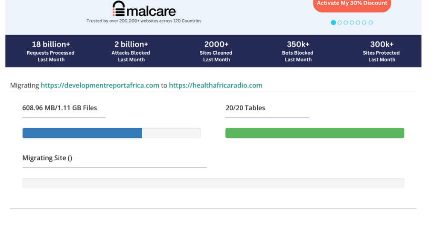The image size is (437, 232).
Task: Go to the third carousel slide dot
Action: click(x=346, y=23)
